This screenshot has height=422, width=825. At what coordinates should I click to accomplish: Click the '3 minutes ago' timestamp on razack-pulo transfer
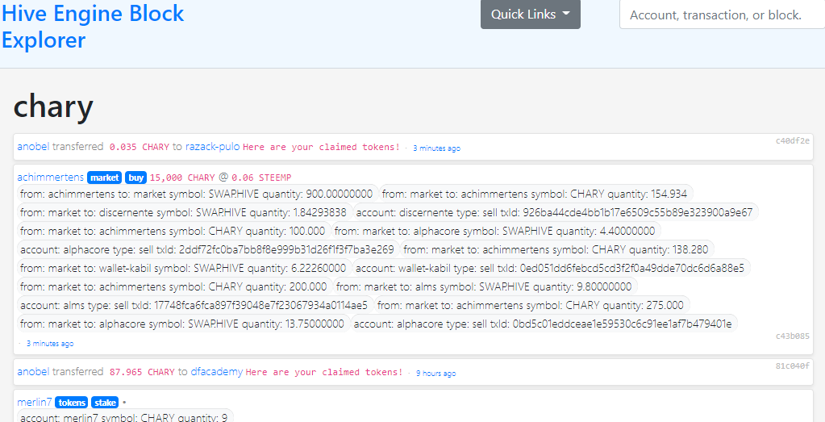click(437, 148)
